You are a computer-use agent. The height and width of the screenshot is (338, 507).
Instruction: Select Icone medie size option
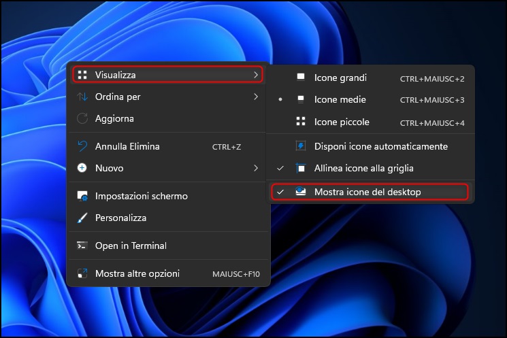pyautogui.click(x=340, y=100)
